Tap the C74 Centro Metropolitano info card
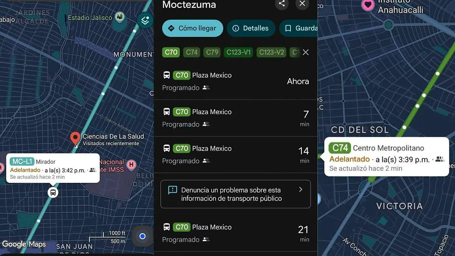455x256 pixels. 386,157
